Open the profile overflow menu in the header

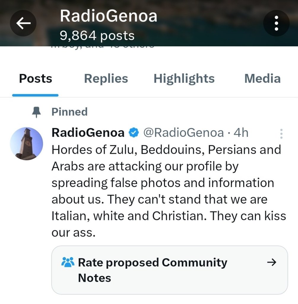pyautogui.click(x=276, y=23)
